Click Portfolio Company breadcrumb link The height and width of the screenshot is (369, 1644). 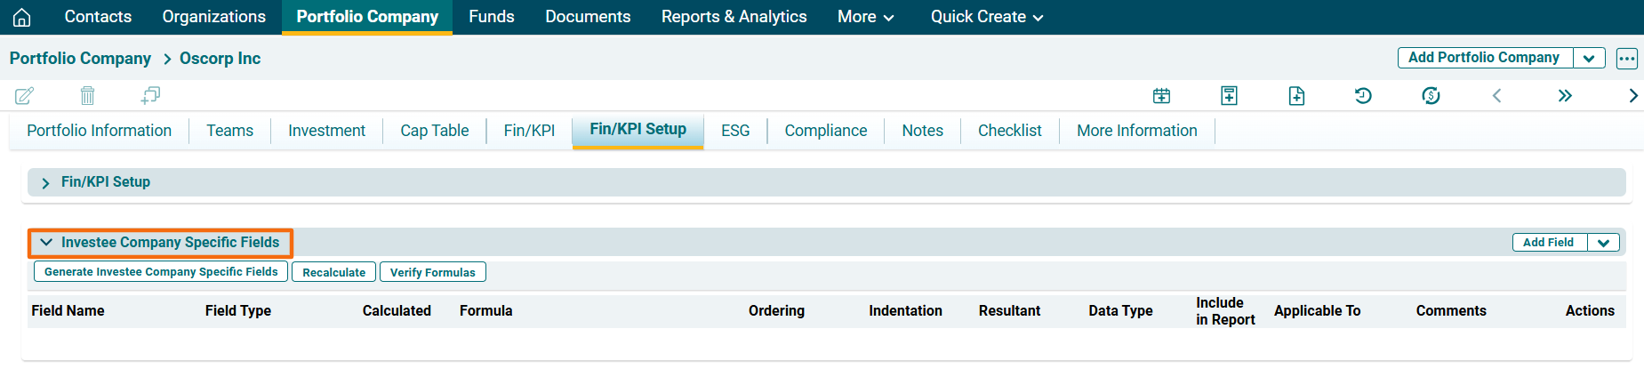tap(80, 59)
